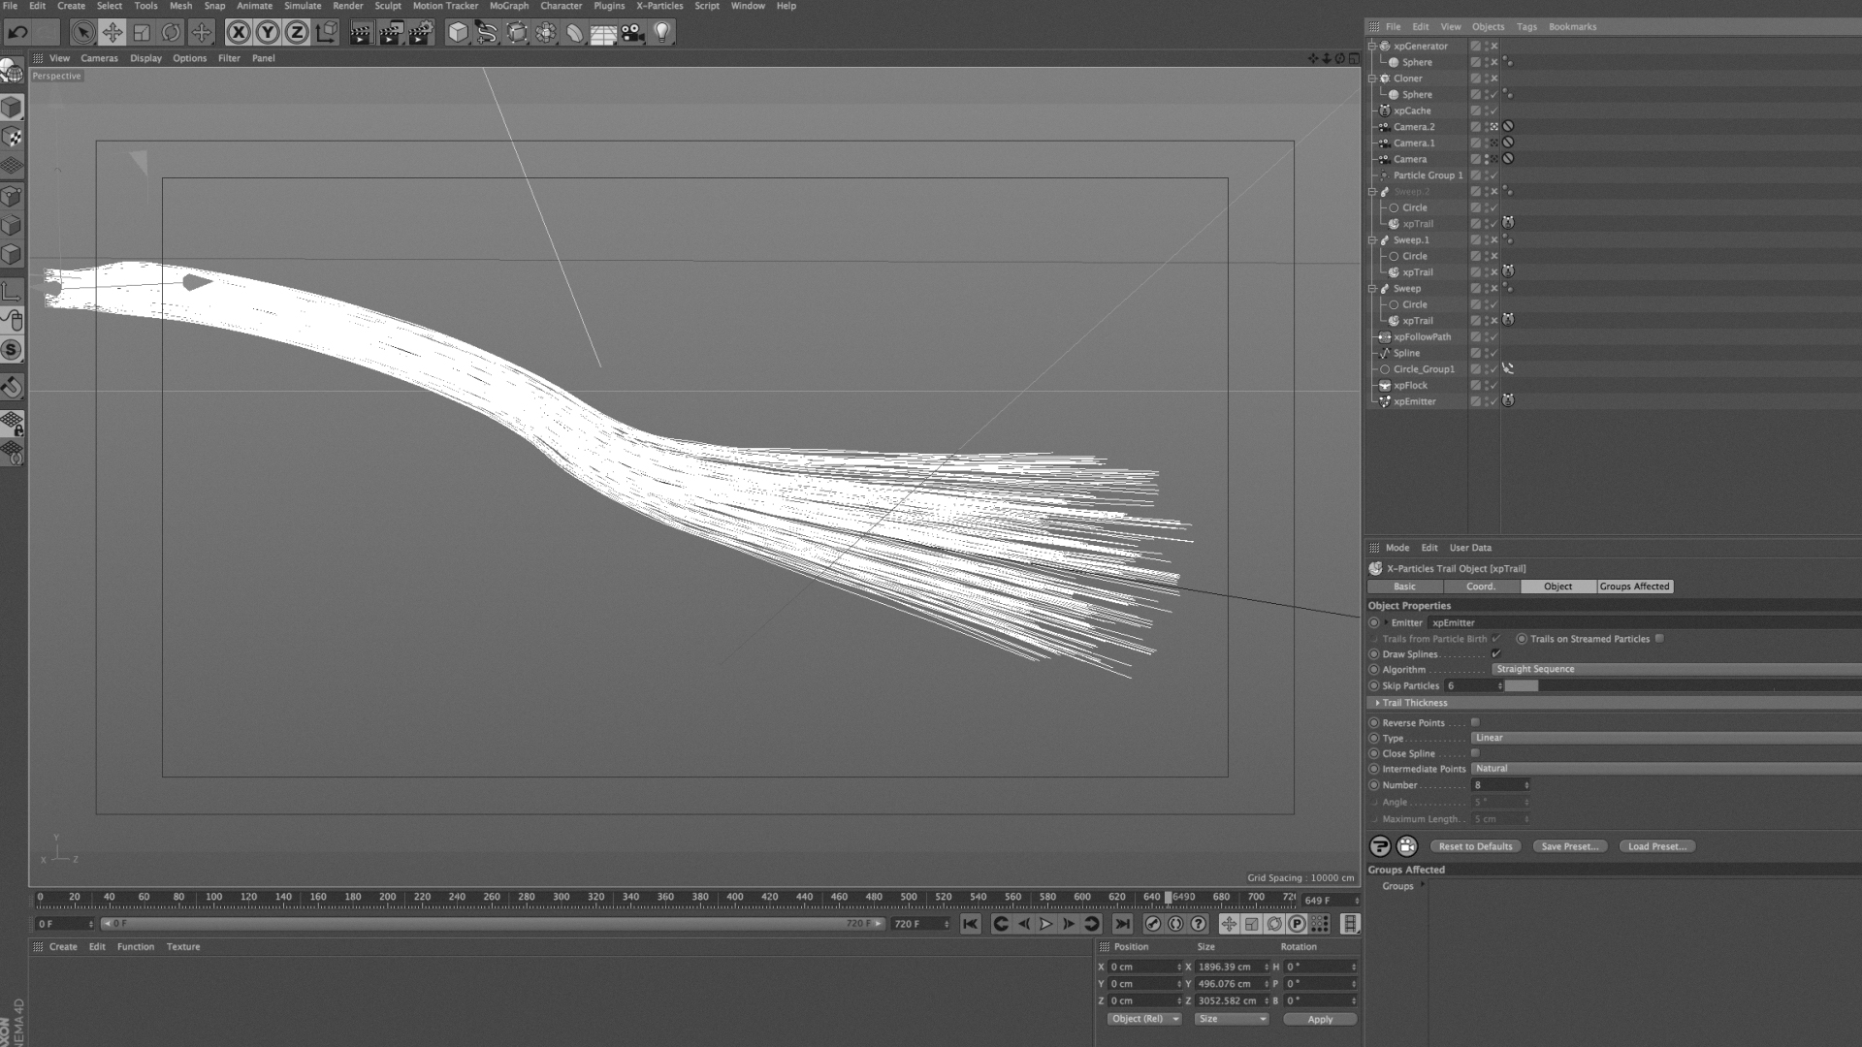Open deformer bend icon
1862x1047 pixels.
click(x=575, y=32)
